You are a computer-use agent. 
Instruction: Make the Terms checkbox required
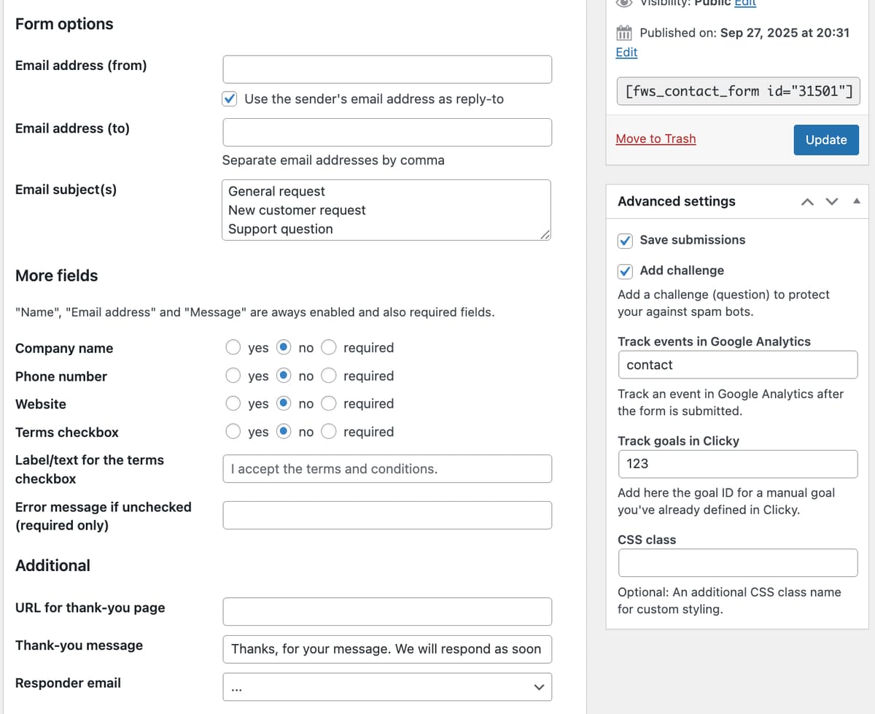328,431
